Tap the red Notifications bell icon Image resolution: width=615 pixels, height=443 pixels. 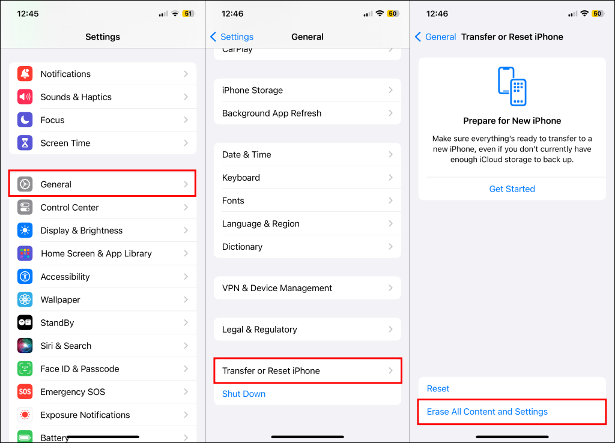click(x=25, y=74)
